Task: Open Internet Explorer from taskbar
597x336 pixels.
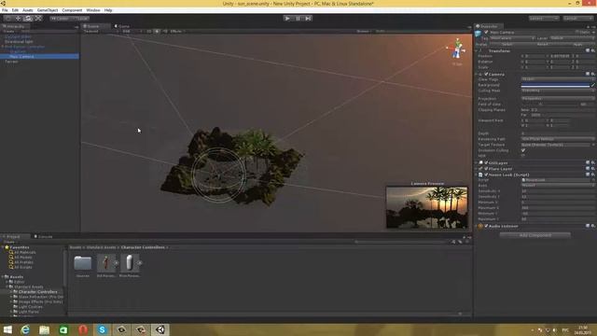Action: coord(25,329)
